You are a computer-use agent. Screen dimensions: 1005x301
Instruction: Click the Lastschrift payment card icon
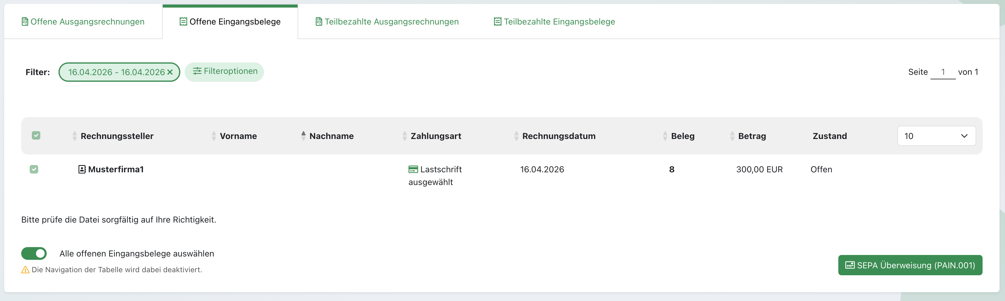pos(413,169)
